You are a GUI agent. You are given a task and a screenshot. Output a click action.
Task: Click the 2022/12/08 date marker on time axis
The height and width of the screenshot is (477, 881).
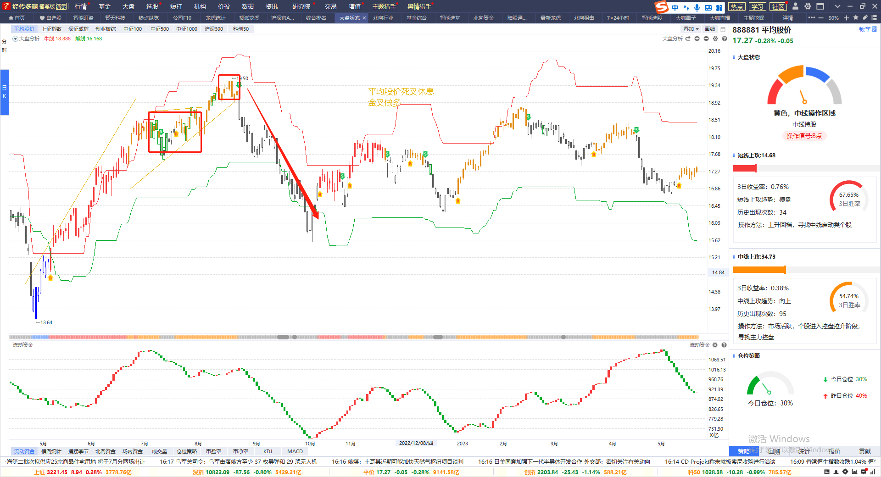point(416,443)
